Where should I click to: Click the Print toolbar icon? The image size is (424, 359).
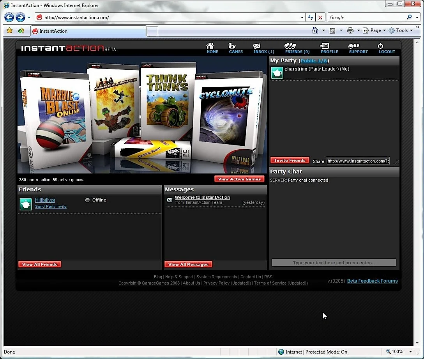click(350, 30)
